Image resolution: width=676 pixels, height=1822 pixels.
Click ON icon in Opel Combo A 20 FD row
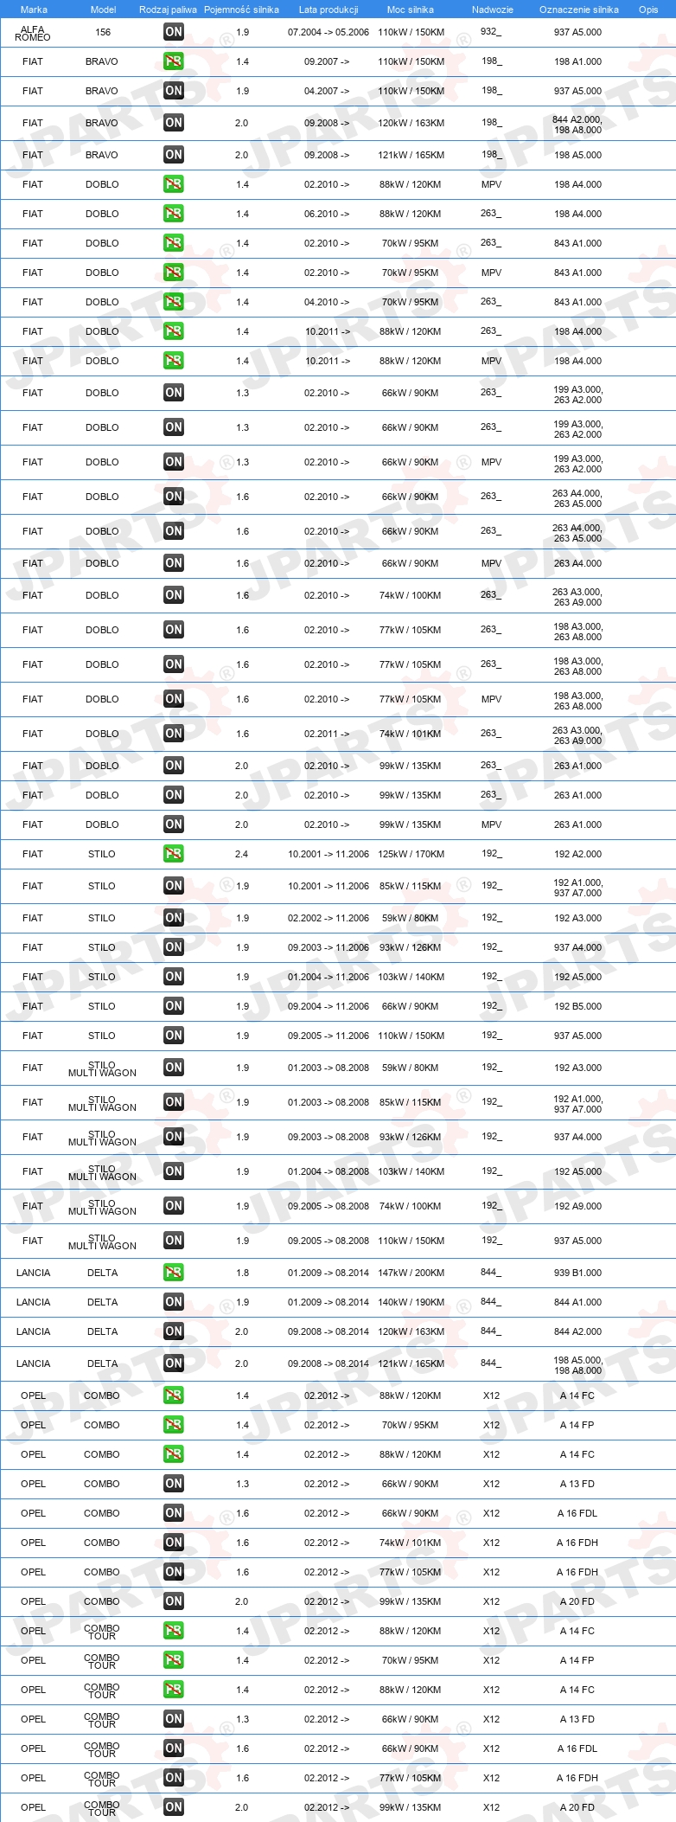174,1601
